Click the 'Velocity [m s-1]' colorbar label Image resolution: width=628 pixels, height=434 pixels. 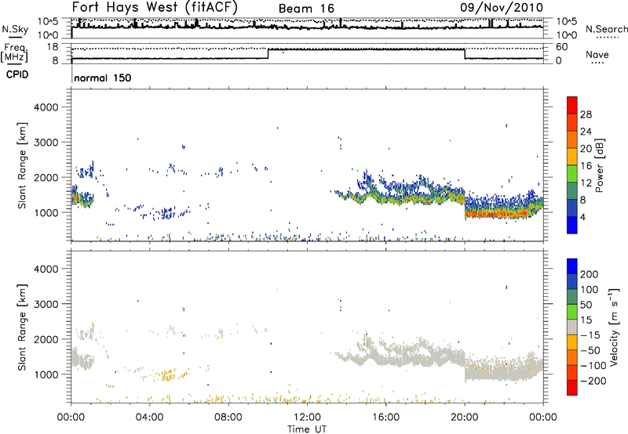(x=614, y=327)
